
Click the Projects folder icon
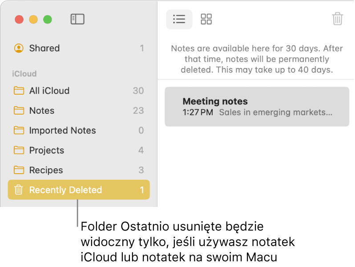point(19,150)
